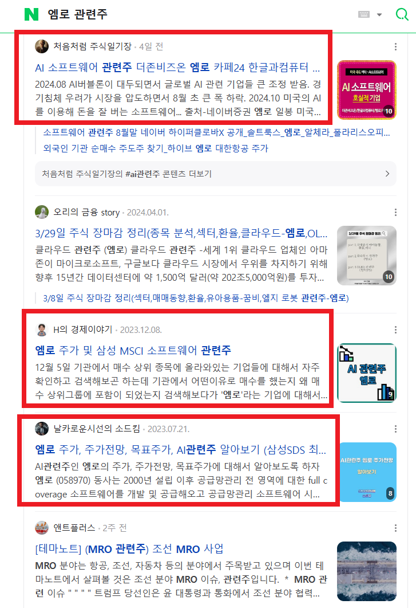Open the 외국인 기관 순매수 주도주 찾기 link
Image resolution: width=416 pixels, height=608 pixels.
tap(156, 148)
